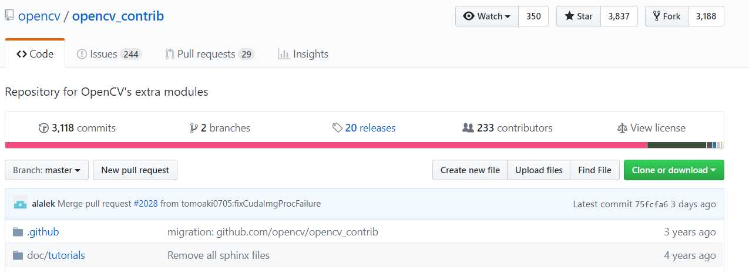Click the doc/tutorials folder icon
Viewport: 749px width, 273px height.
(18, 255)
